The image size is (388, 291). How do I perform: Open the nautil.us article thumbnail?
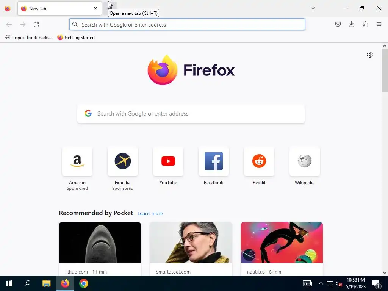click(x=282, y=242)
